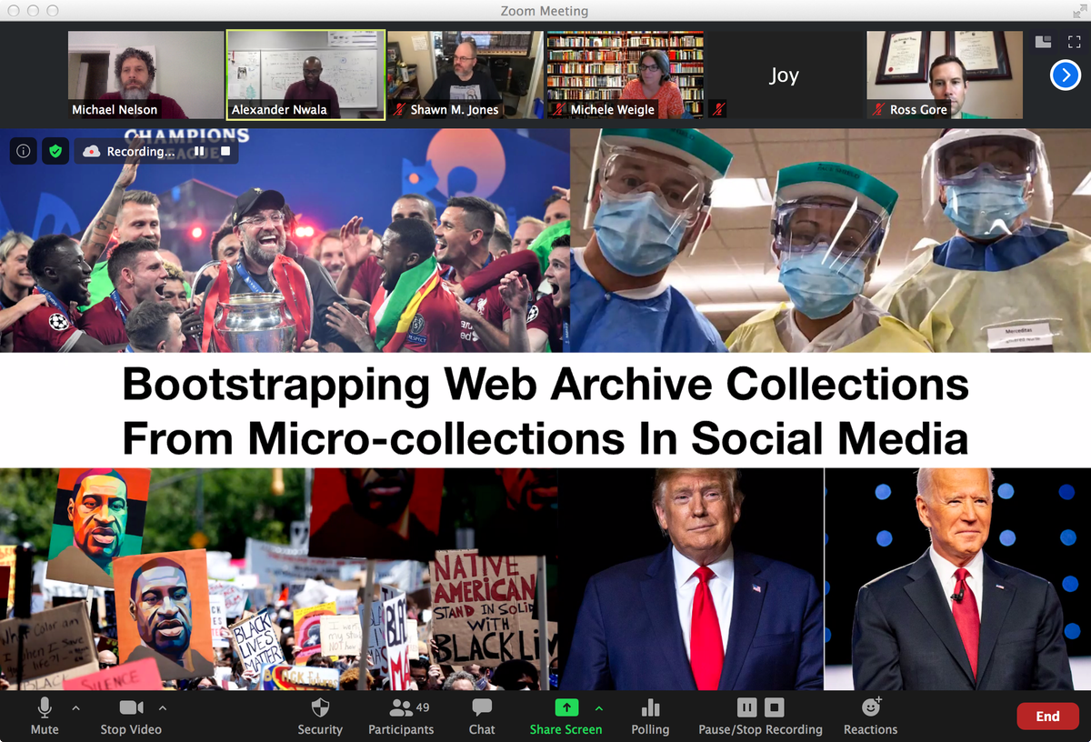Mute your microphone
Image resolution: width=1091 pixels, height=742 pixels.
[44, 716]
